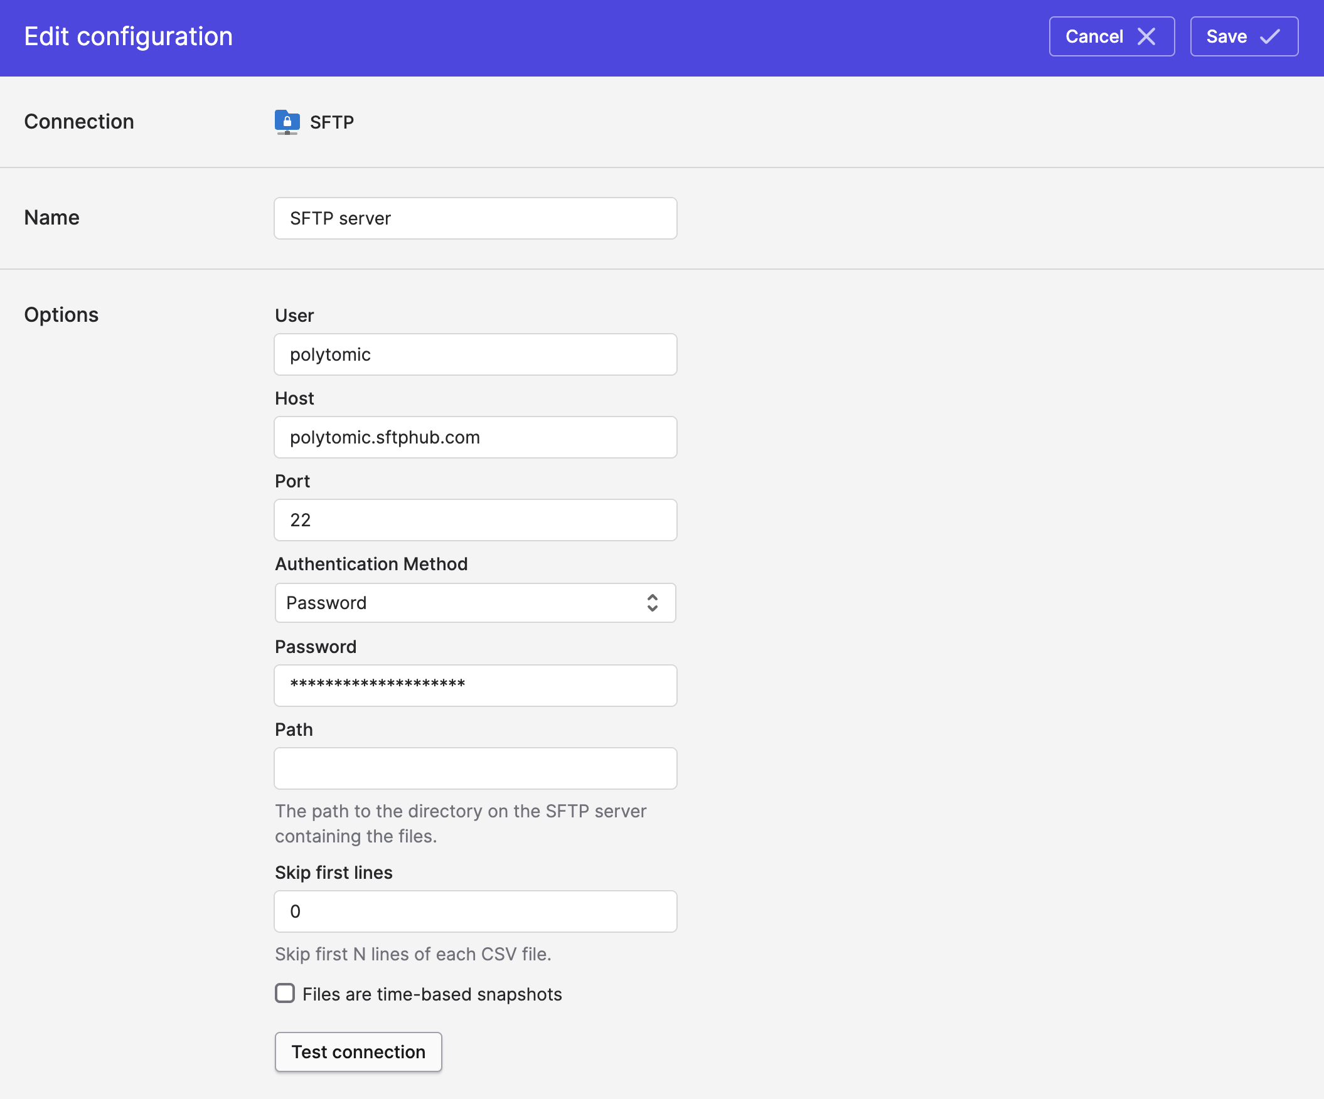This screenshot has height=1099, width=1324.
Task: Click the Files are time-based snapshots label
Action: pyautogui.click(x=432, y=994)
